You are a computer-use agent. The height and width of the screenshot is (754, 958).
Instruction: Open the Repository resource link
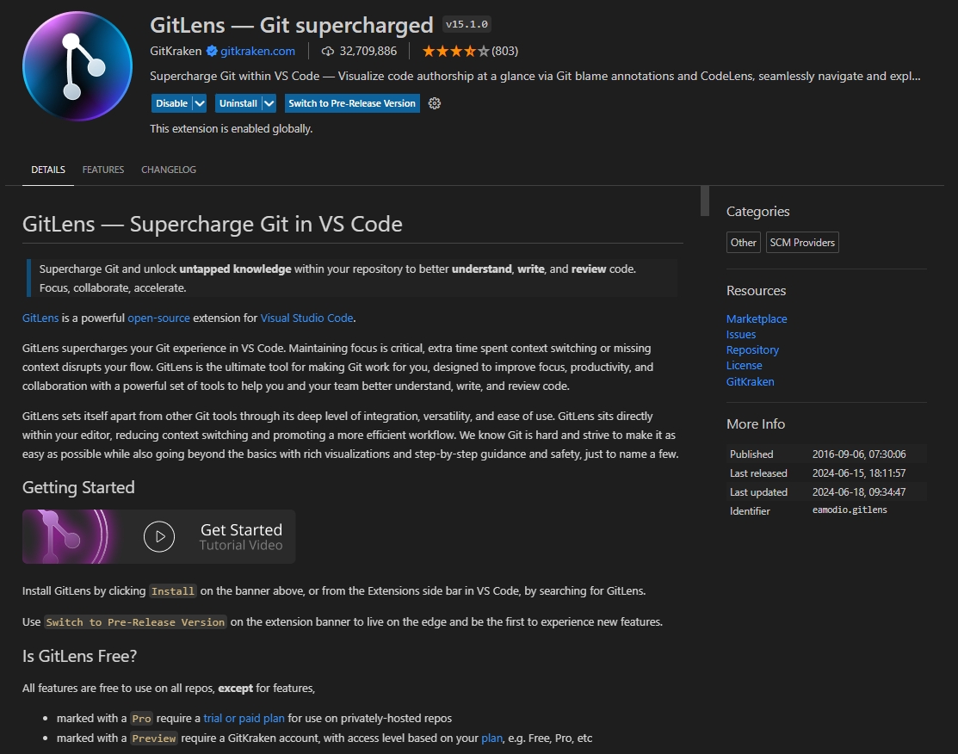click(752, 349)
